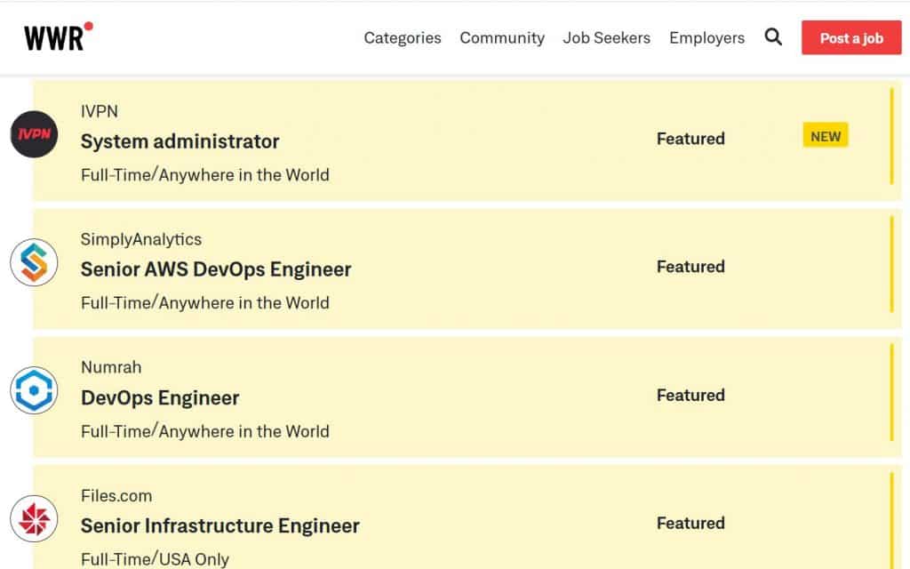This screenshot has height=569, width=910.
Task: Click Full-Time/Anywhere text under System administrator
Action: click(x=205, y=174)
